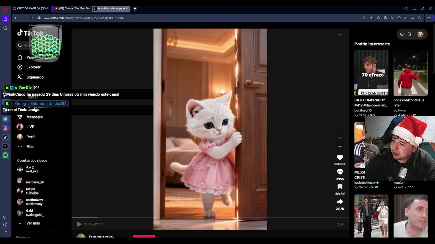The width and height of the screenshot is (435, 244).
Task: Open video three-dot options menu
Action: (x=340, y=35)
